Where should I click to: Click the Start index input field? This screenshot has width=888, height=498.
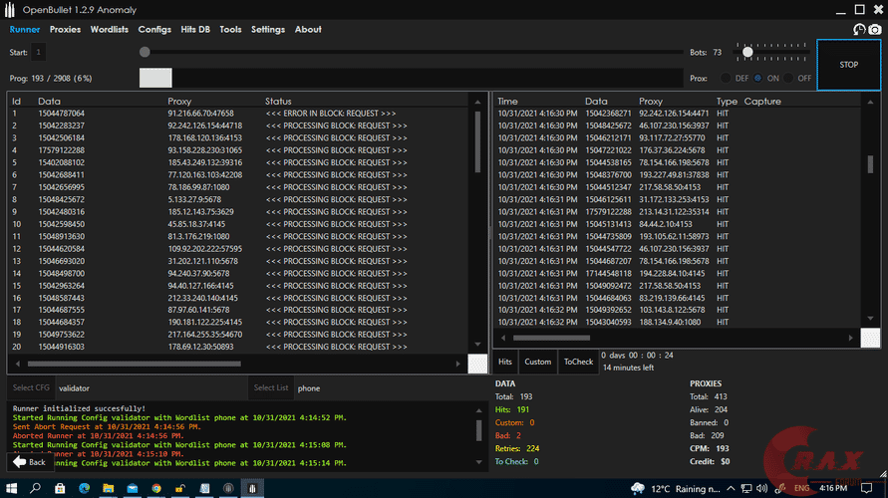38,52
